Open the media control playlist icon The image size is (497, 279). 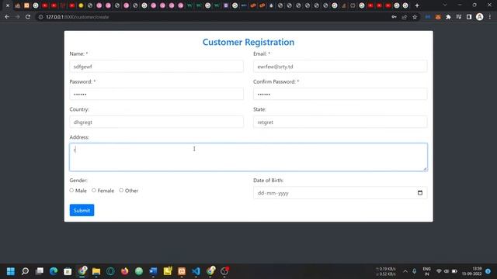459,17
